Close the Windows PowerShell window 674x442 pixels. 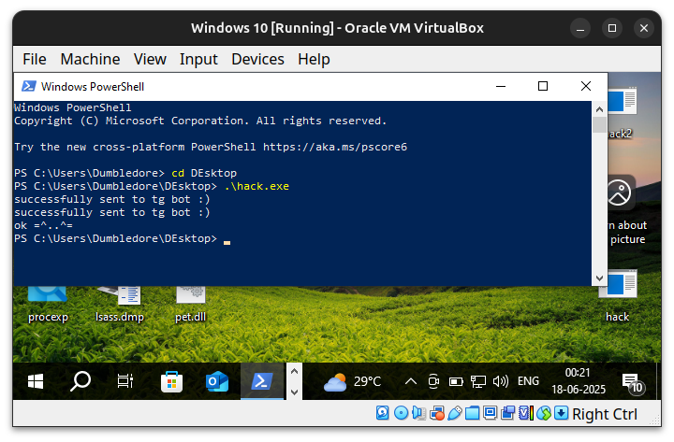tap(585, 86)
